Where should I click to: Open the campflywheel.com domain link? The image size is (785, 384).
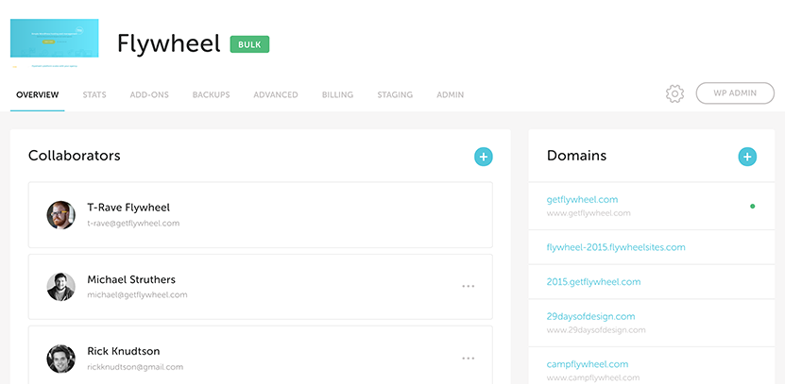pos(588,364)
